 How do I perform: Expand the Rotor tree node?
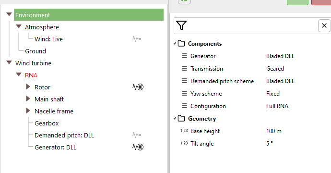[x=28, y=86]
